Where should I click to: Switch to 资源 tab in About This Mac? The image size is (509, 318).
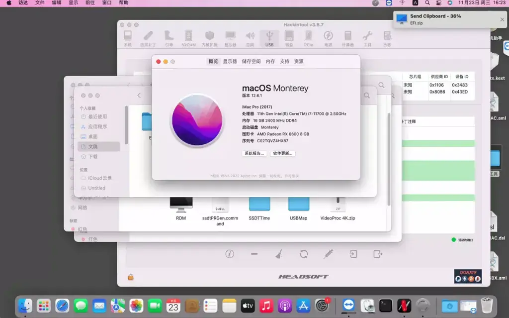coord(299,61)
